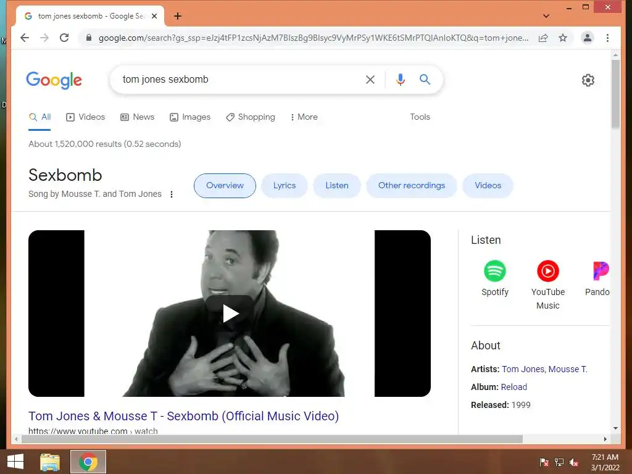Viewport: 632px width, 474px height.
Task: Expand the More search categories menu
Action: point(304,117)
